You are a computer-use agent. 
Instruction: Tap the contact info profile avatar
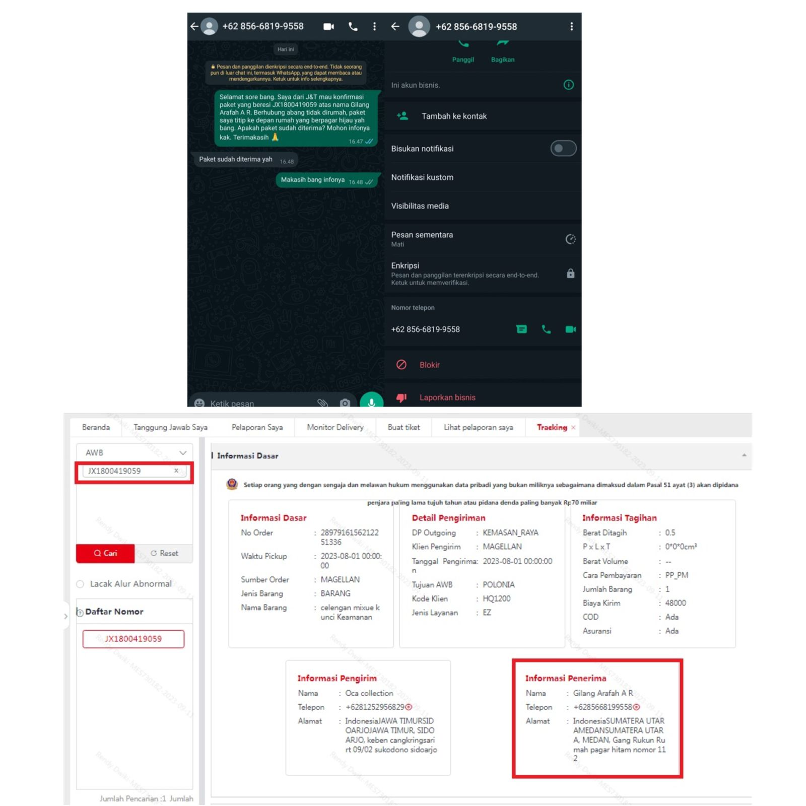click(x=419, y=26)
